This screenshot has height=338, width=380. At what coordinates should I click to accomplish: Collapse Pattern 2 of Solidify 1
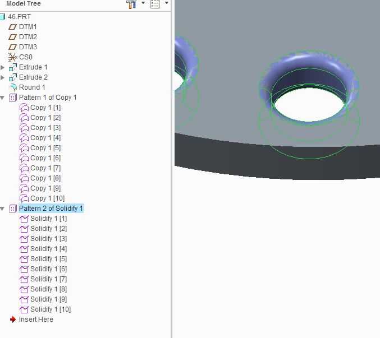click(2, 209)
